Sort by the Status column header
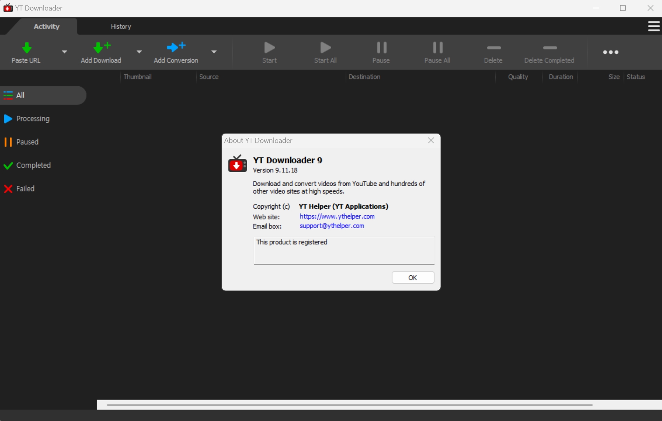662x421 pixels. click(636, 77)
